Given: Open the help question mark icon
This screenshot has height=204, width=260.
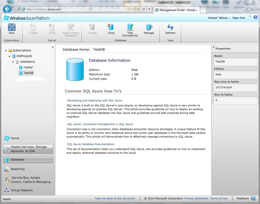Looking at the screenshot, I should tap(255, 17).
